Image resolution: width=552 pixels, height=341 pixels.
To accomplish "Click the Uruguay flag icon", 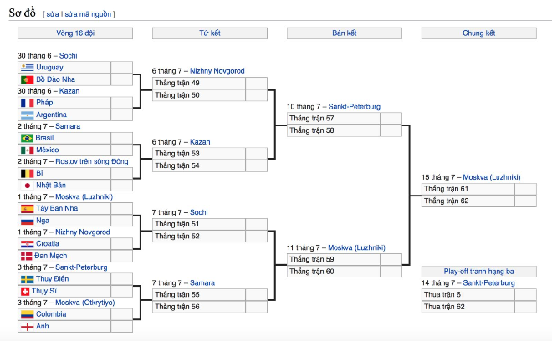I will pyautogui.click(x=27, y=68).
